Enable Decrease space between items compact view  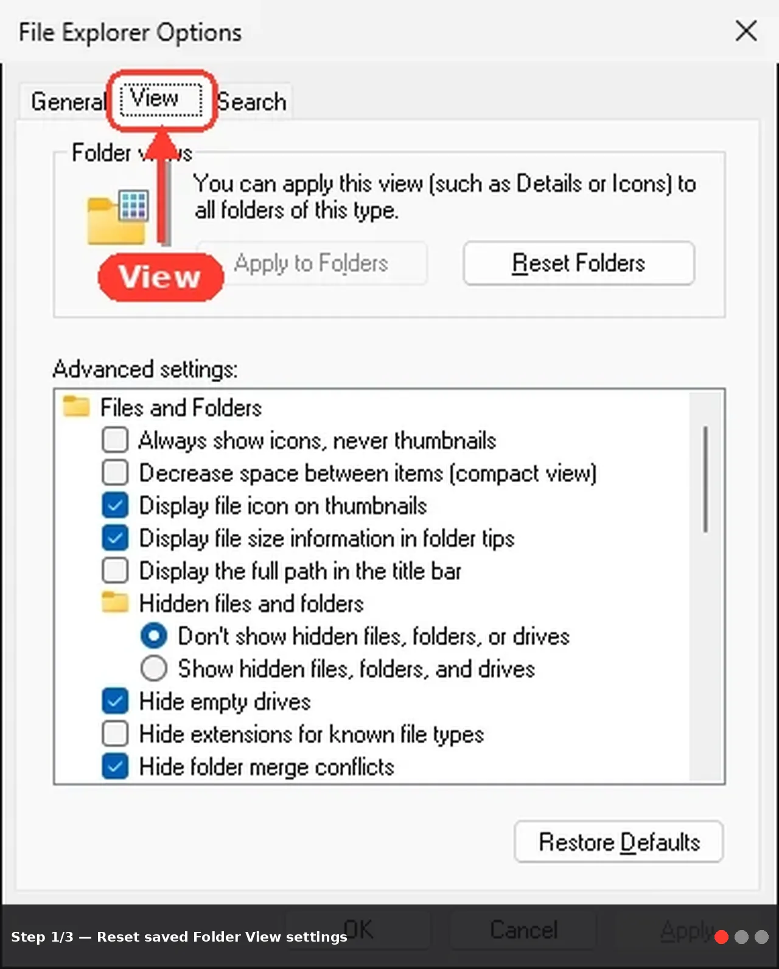(x=115, y=472)
